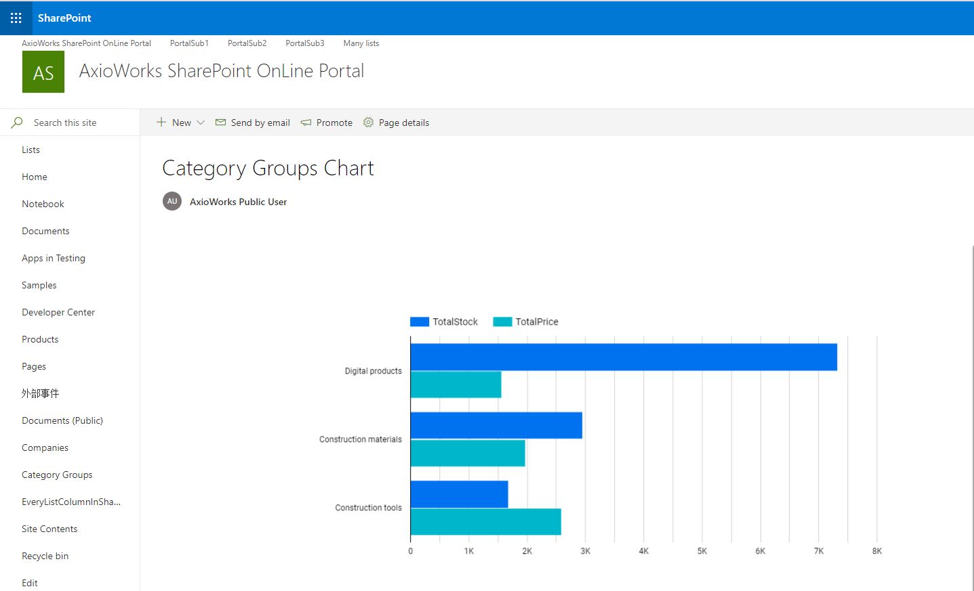The width and height of the screenshot is (974, 591).
Task: Click the Promote megaphone icon
Action: click(x=306, y=123)
